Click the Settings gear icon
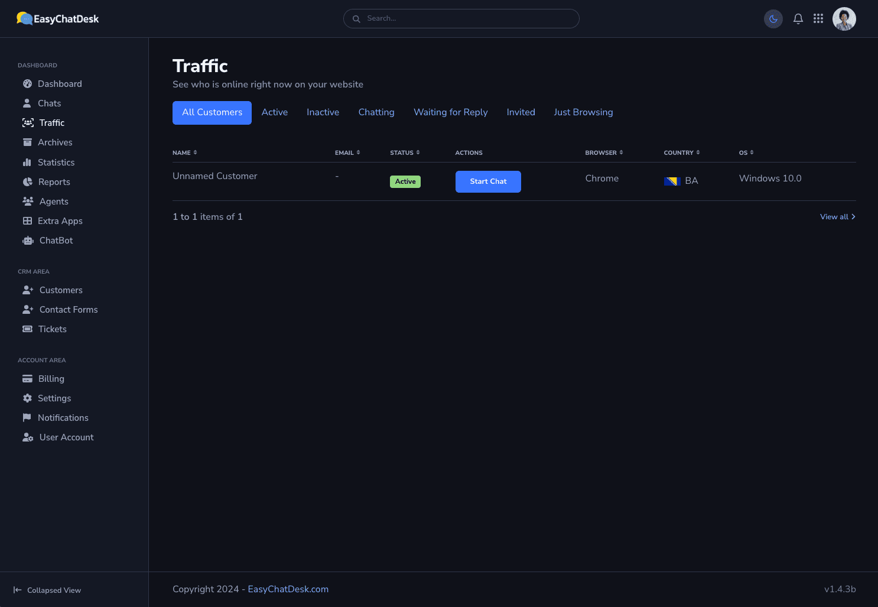The image size is (878, 607). click(27, 398)
